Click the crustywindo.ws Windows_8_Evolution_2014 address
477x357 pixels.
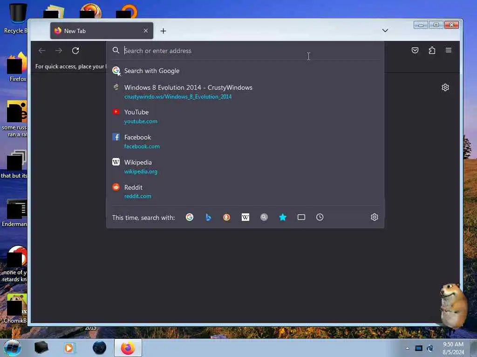tap(178, 97)
